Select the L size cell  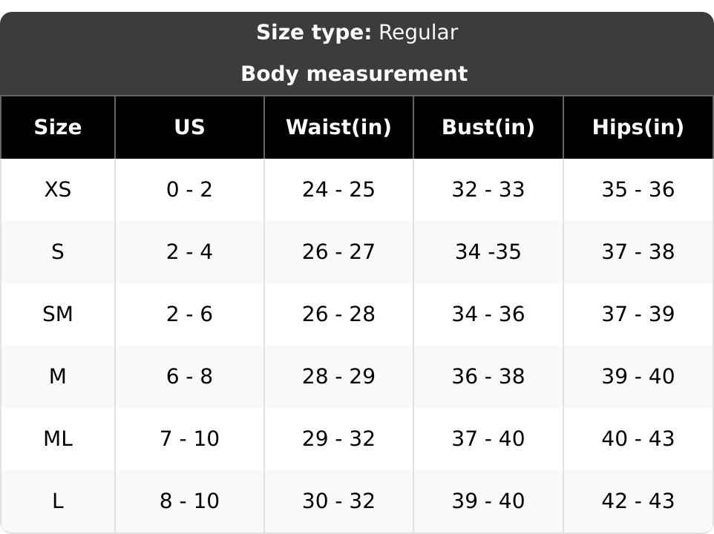(x=58, y=501)
